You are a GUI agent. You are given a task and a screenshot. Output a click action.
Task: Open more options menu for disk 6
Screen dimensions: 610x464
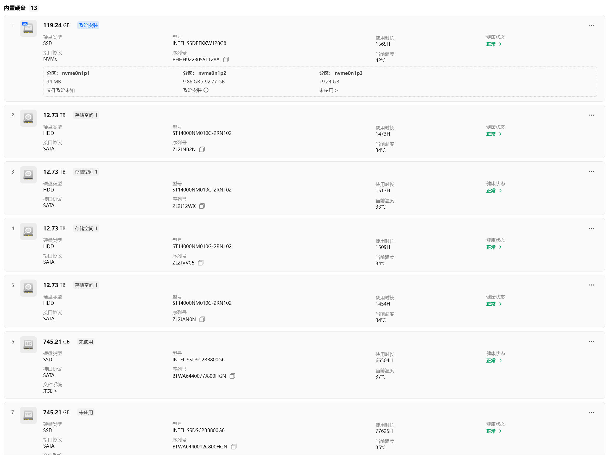[x=591, y=342]
